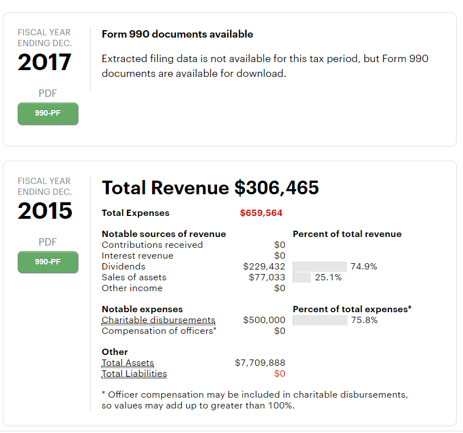The height and width of the screenshot is (433, 463).
Task: Click the officer compensation footnote text
Action: [255, 400]
